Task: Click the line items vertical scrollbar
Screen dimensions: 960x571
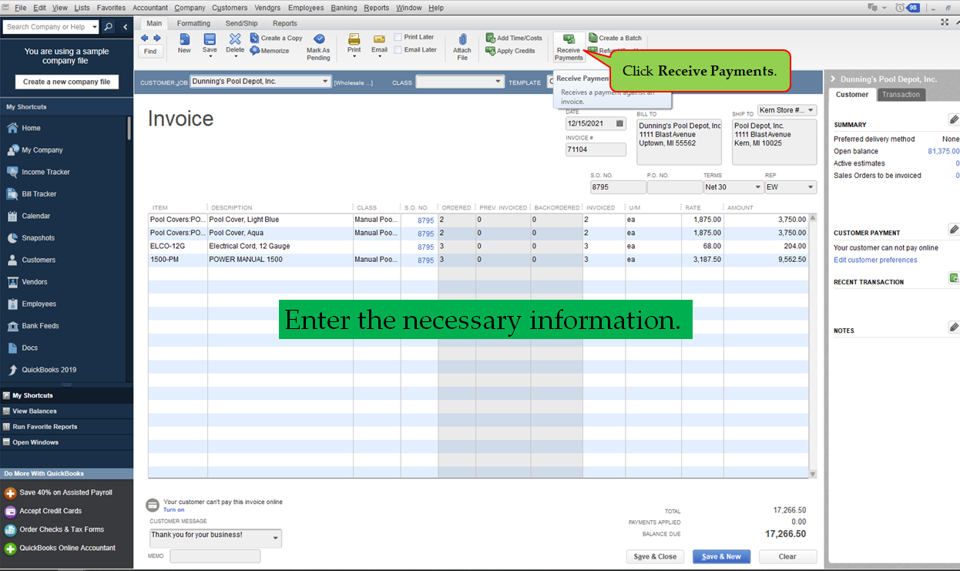Action: [x=812, y=344]
